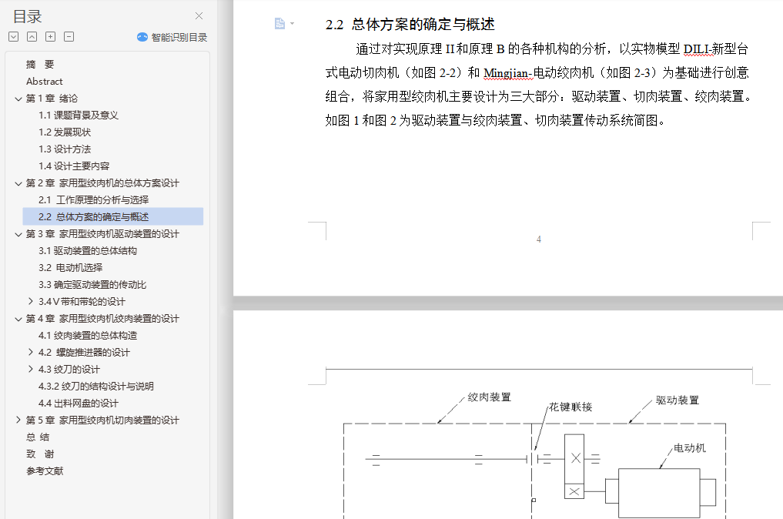Click the minus outline icon under 目录
Viewport: 783px width, 519px height.
click(69, 36)
